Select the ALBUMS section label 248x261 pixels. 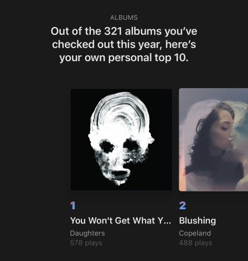(124, 18)
